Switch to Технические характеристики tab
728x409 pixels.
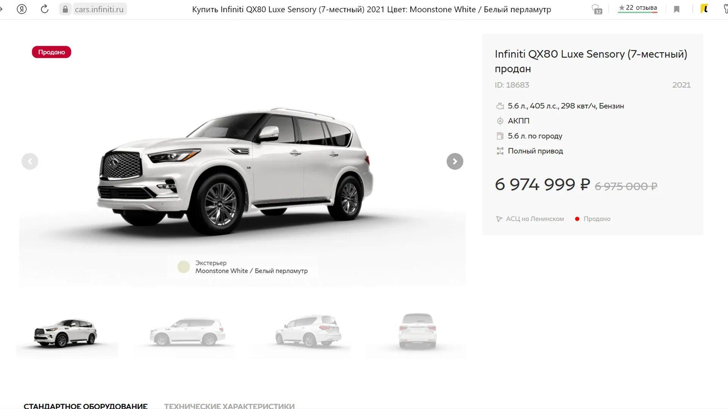229,406
